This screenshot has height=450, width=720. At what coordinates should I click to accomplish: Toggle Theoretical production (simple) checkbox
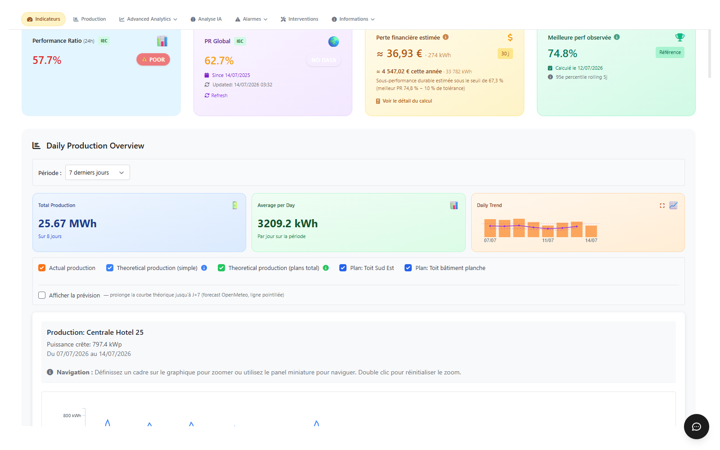110,268
